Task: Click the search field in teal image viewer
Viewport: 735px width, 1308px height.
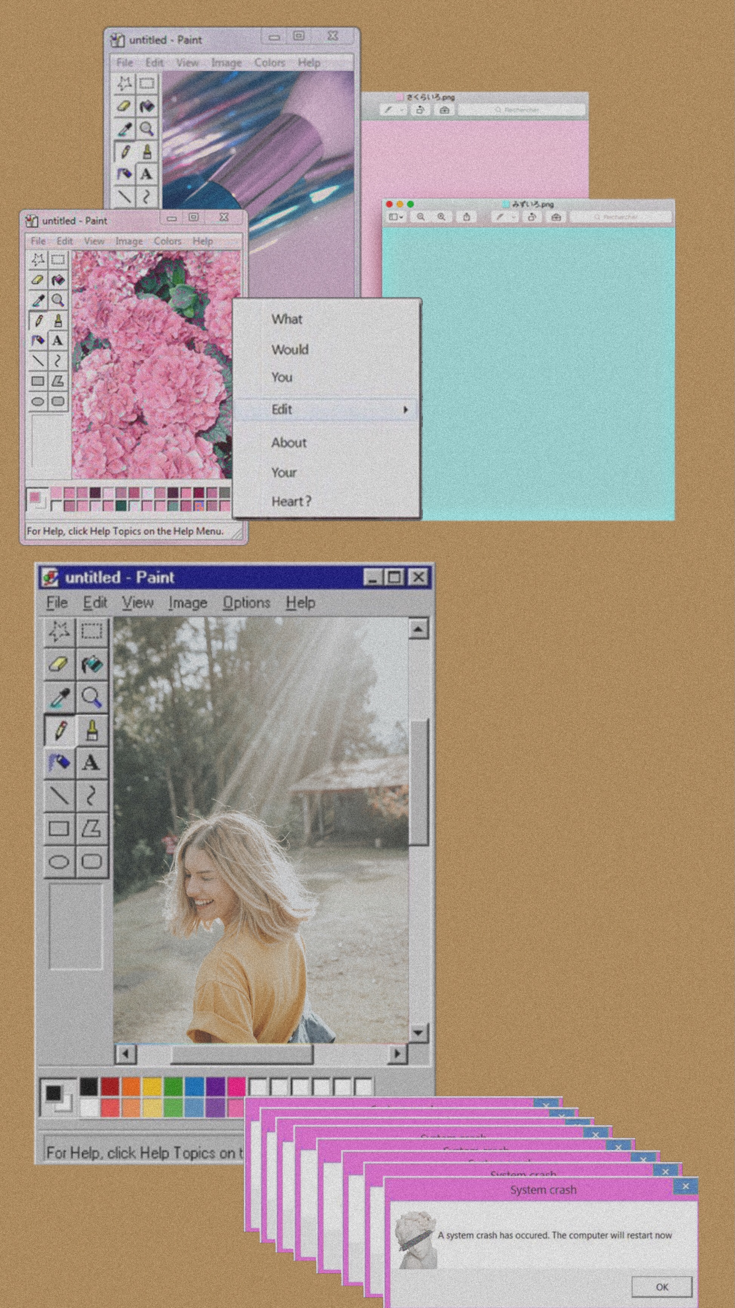Action: click(620, 217)
